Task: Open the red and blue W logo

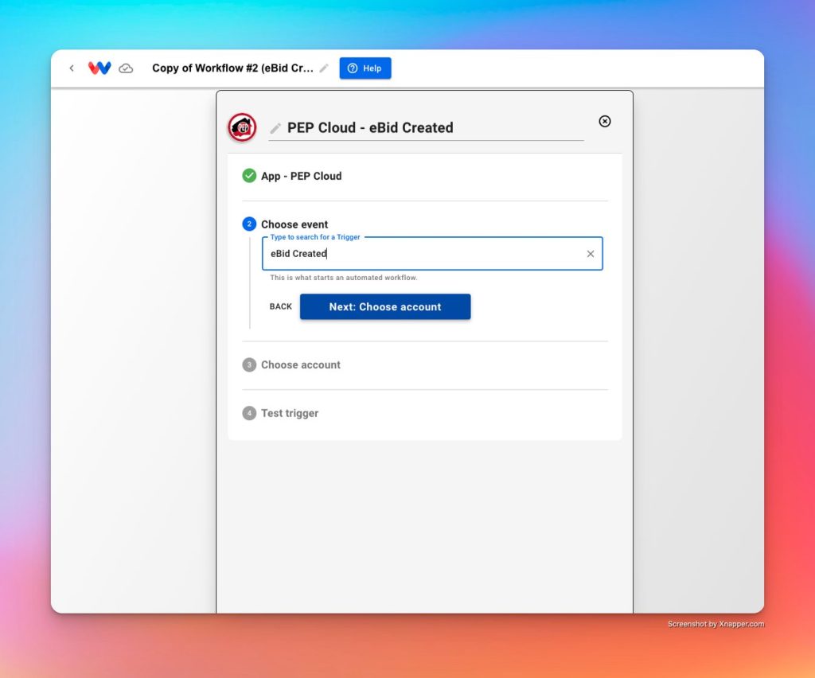Action: click(99, 68)
